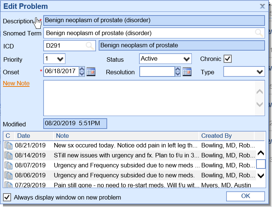The height and width of the screenshot is (208, 272).
Task: Click the note copy icon for 08/07/2019
Action: [x=8, y=165]
